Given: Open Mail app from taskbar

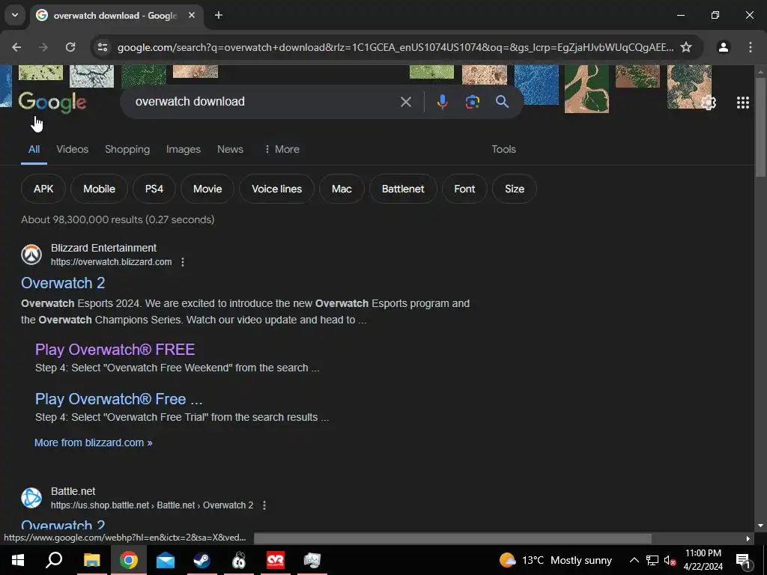Looking at the screenshot, I should tap(166, 560).
